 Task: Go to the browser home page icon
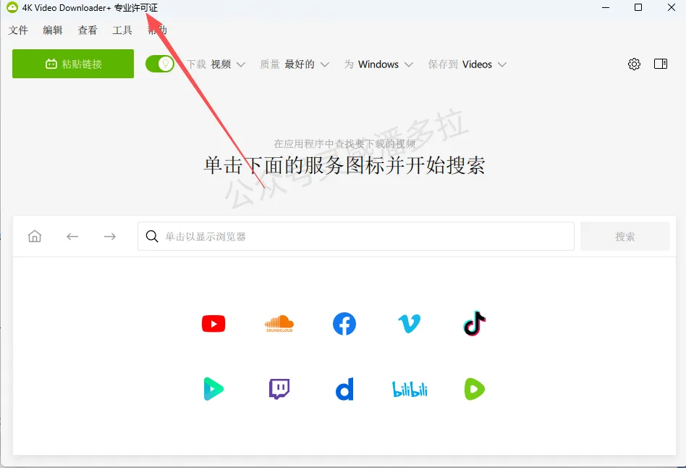pyautogui.click(x=35, y=237)
